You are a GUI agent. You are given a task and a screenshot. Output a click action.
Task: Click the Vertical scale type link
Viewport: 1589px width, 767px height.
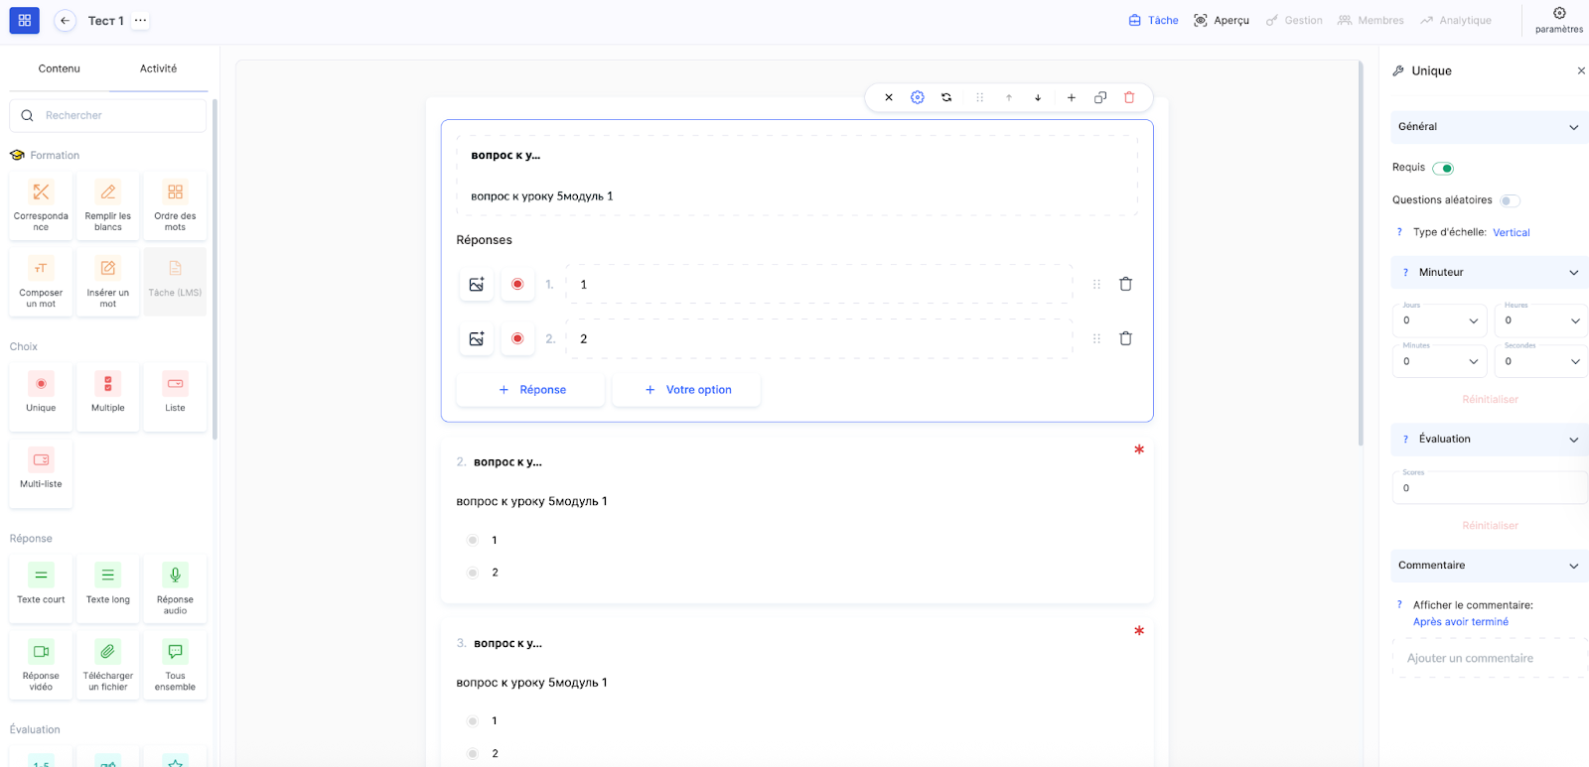(1511, 232)
